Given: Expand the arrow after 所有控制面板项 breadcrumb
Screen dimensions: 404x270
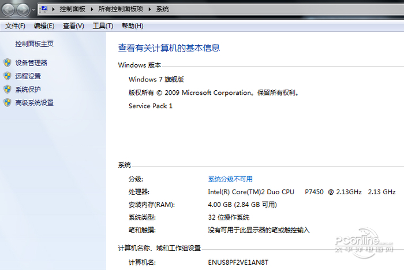Looking at the screenshot, I should pyautogui.click(x=149, y=9).
